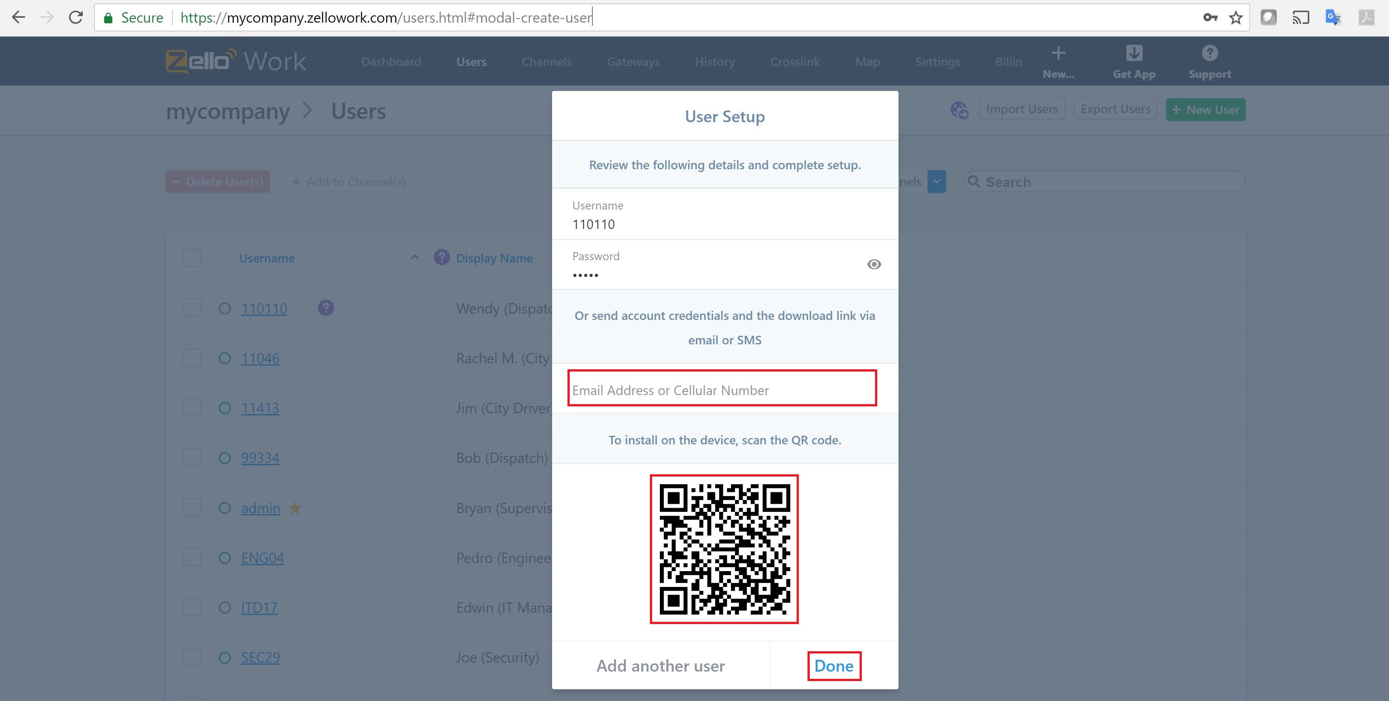
Task: Open the channels filter dropdown
Action: click(936, 181)
